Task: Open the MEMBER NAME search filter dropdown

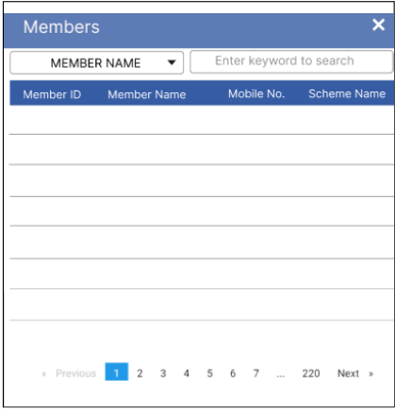Action: tap(97, 63)
